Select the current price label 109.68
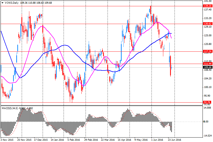Image resolution: width=213 pixels, height=142 pixels. pyautogui.click(x=208, y=67)
